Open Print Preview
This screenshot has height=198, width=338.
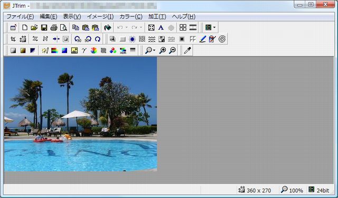pos(63,27)
